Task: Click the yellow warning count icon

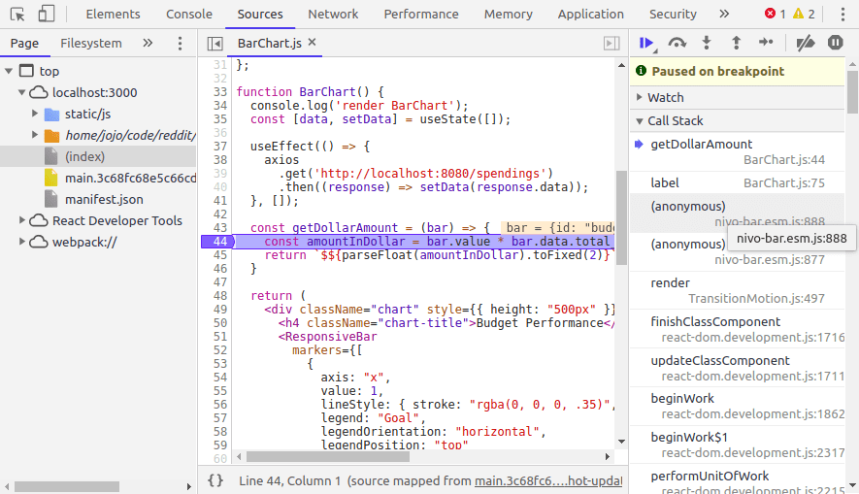Action: [798, 14]
